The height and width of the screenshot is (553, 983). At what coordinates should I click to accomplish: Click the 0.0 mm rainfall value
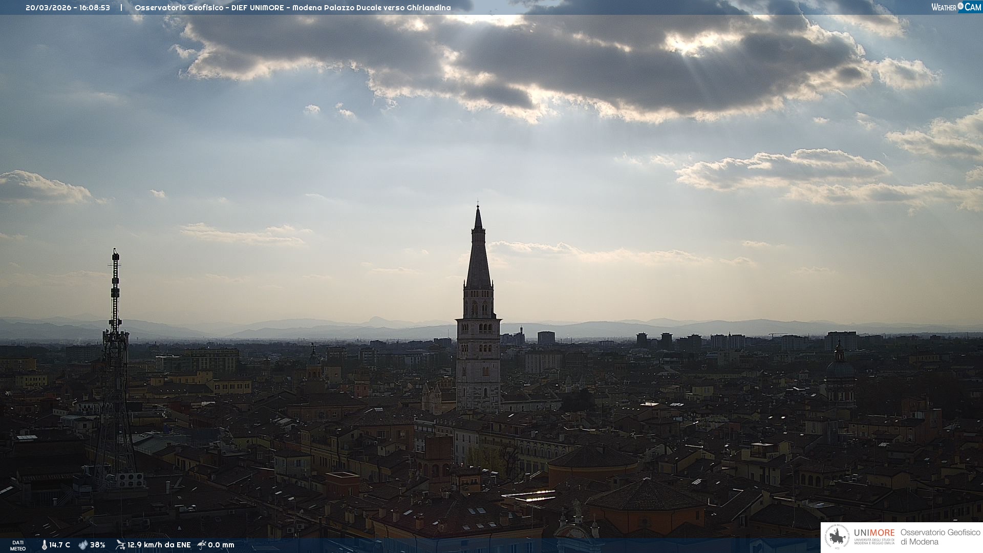(x=221, y=545)
